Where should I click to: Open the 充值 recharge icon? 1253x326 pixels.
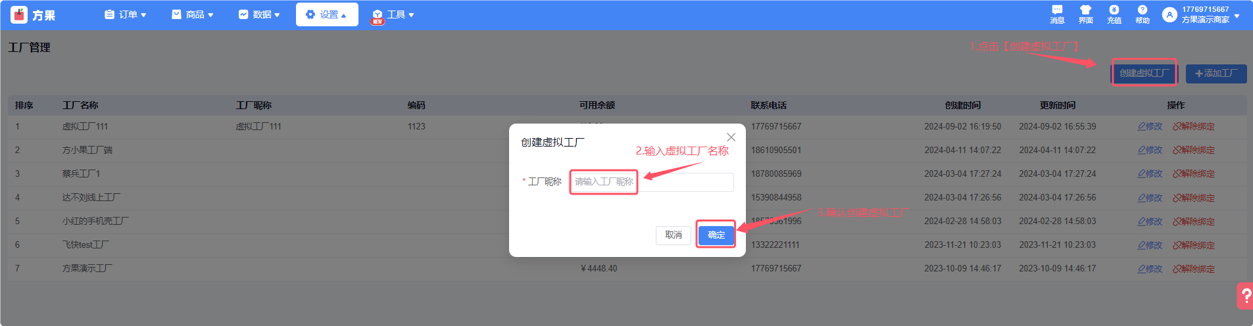[1114, 14]
